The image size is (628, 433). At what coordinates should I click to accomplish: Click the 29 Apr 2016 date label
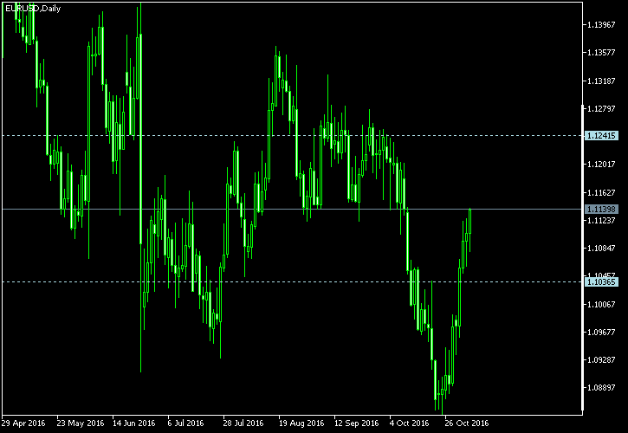click(x=23, y=423)
